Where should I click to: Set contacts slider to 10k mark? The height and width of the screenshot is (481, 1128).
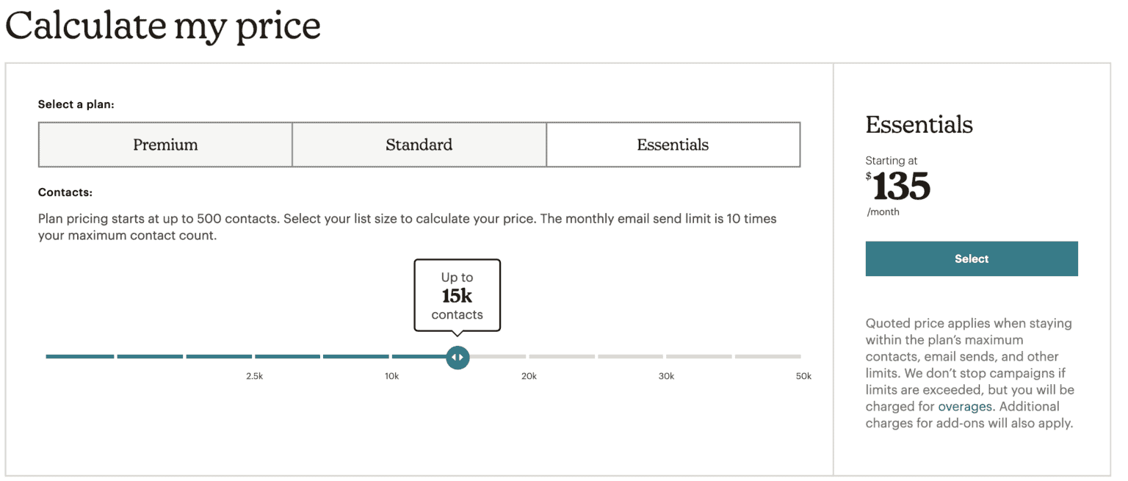click(x=391, y=376)
